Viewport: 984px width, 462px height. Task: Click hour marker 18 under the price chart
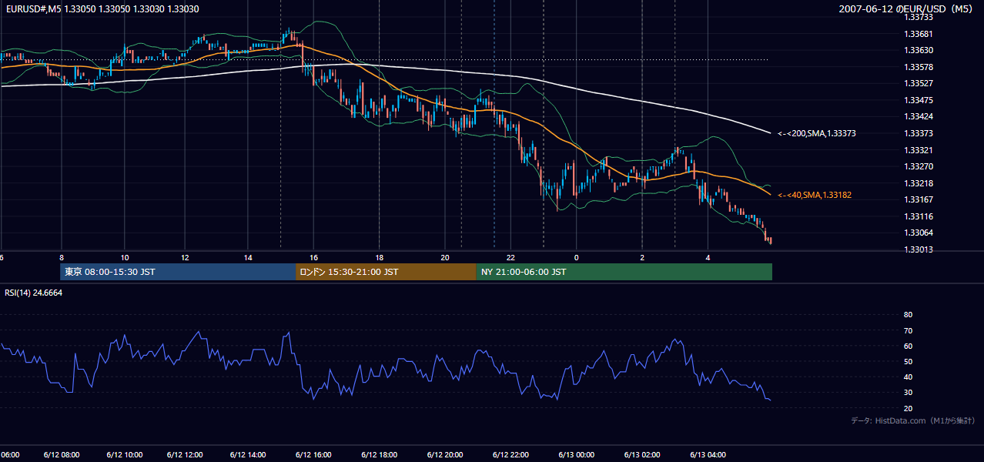(x=380, y=257)
